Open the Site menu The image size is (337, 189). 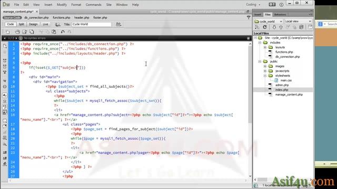coord(109,5)
